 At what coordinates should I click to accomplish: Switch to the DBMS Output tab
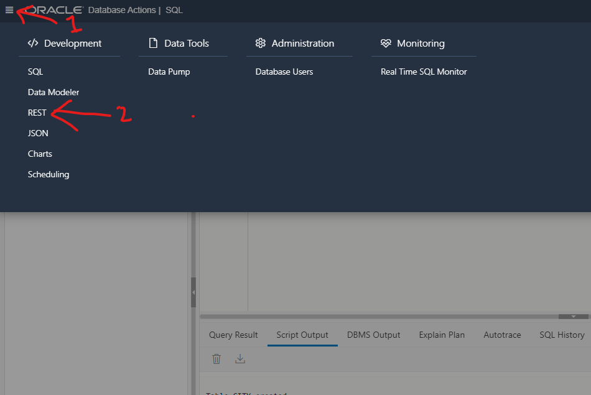tap(373, 335)
